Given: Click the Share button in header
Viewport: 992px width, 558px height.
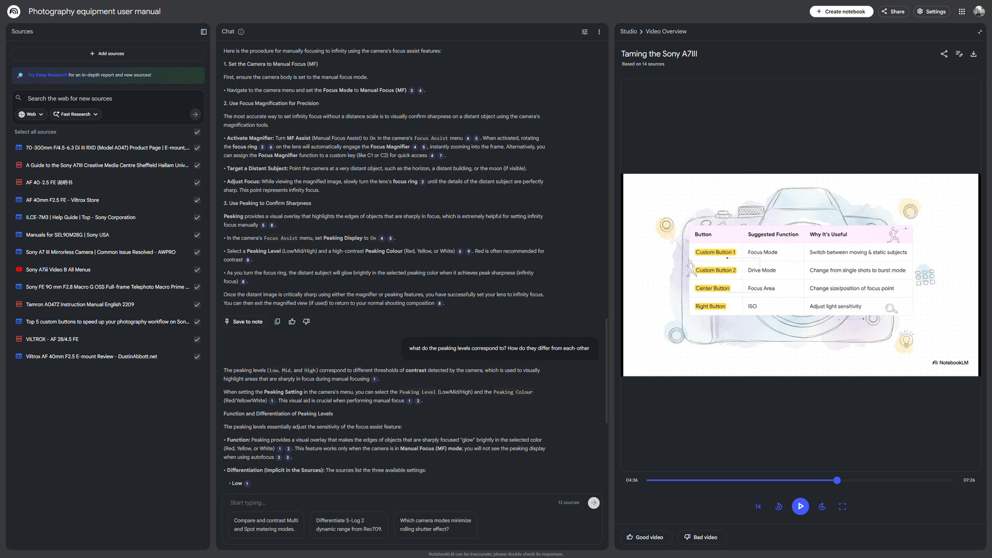Looking at the screenshot, I should point(893,11).
